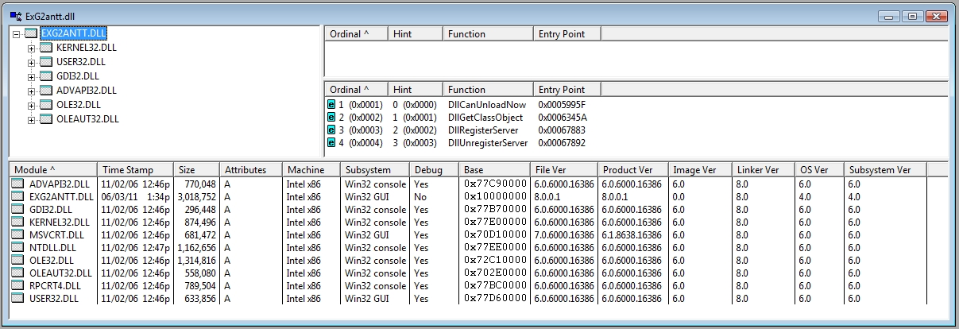Sort exports list by Function header
The height and width of the screenshot is (329, 959).
[x=488, y=90]
